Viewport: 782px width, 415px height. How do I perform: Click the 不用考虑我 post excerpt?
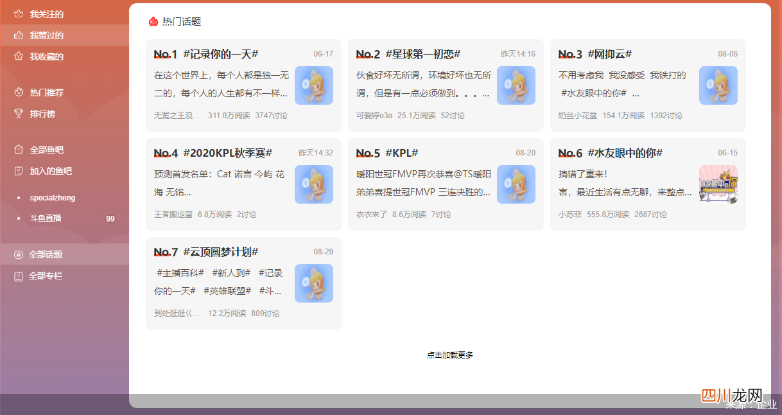(x=623, y=84)
